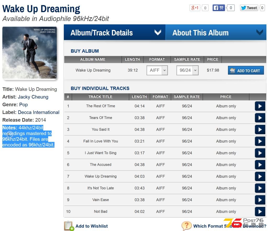Expand About This Album with its chevron

pyautogui.click(x=260, y=32)
